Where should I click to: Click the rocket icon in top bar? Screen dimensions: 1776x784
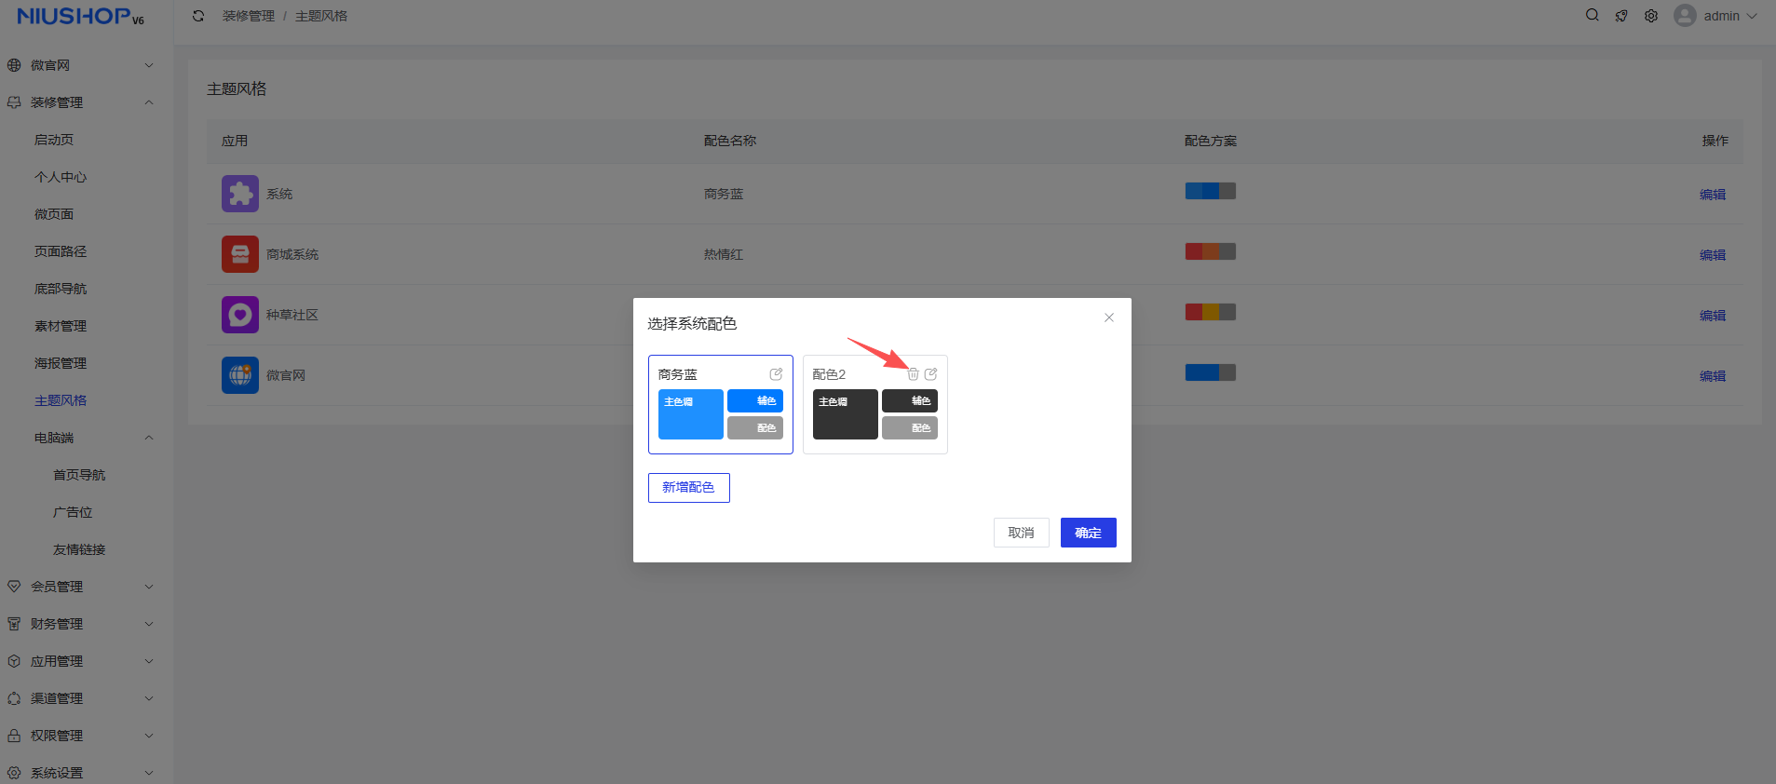(1621, 16)
